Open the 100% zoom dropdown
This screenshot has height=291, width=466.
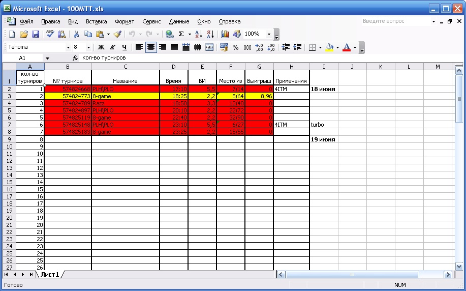coord(269,34)
